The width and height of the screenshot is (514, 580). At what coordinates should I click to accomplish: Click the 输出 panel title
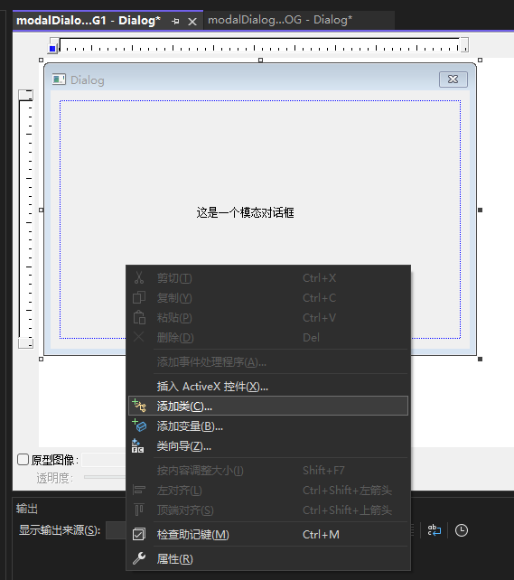click(x=27, y=509)
